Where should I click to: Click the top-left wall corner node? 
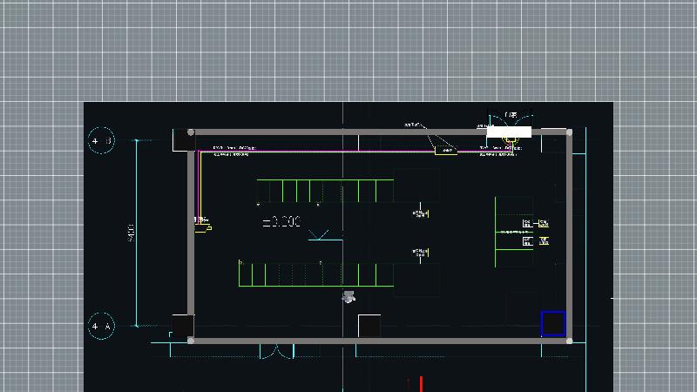[191, 132]
